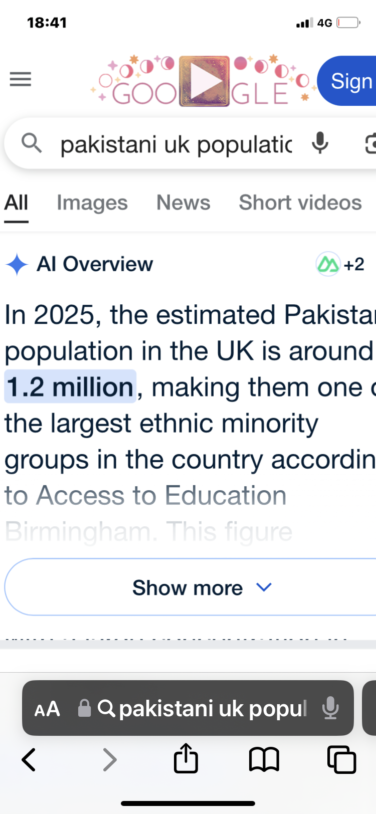Viewport: 376px width, 814px height.
Task: Tap the Safari address bar microphone
Action: click(330, 708)
